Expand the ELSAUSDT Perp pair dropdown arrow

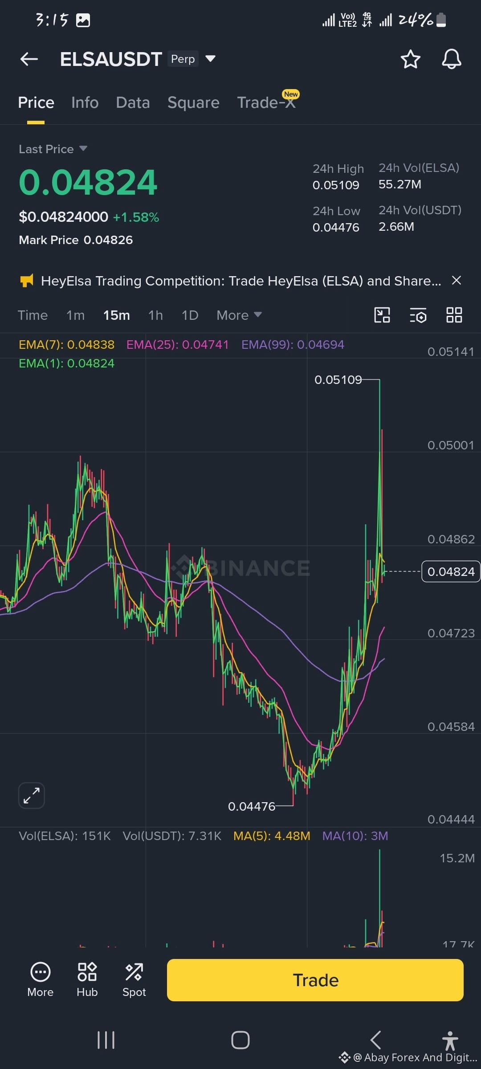(x=210, y=59)
